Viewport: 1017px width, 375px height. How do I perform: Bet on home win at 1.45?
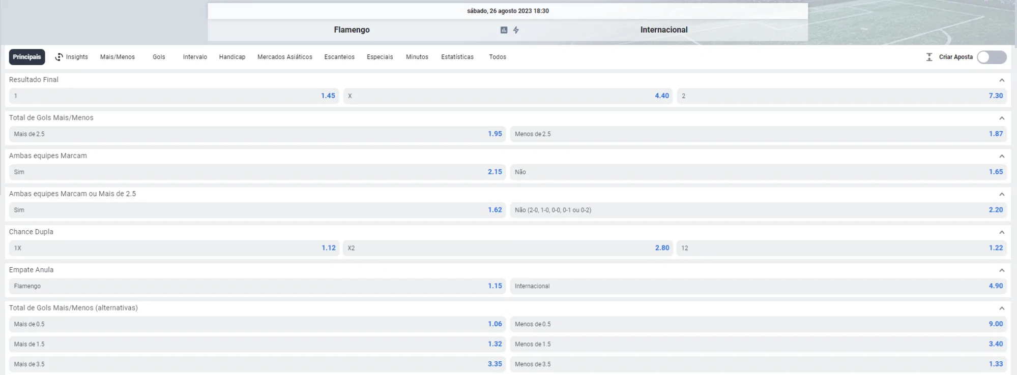pos(174,96)
